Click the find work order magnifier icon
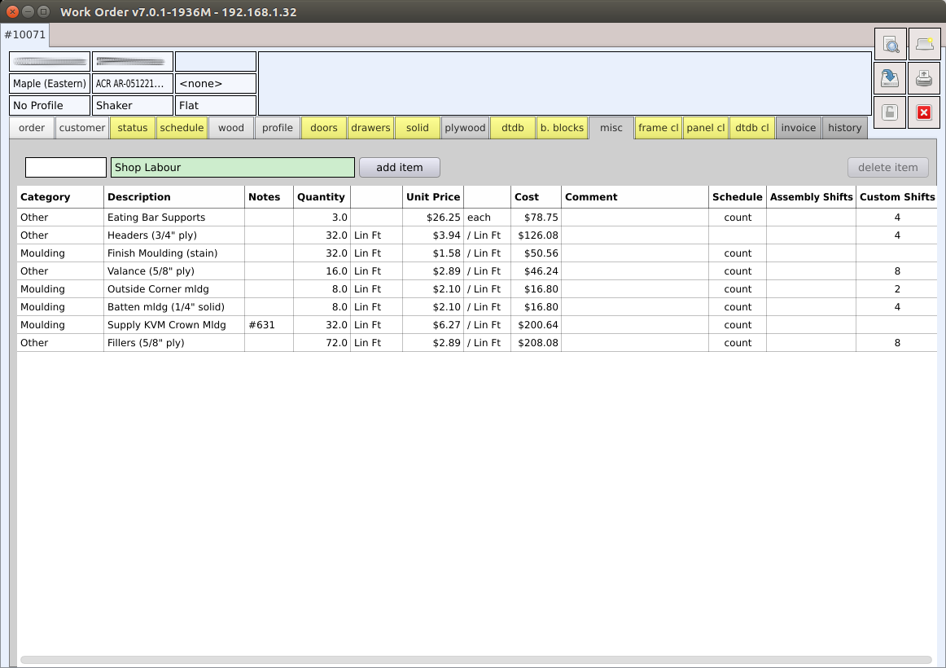The image size is (946, 668). point(891,44)
